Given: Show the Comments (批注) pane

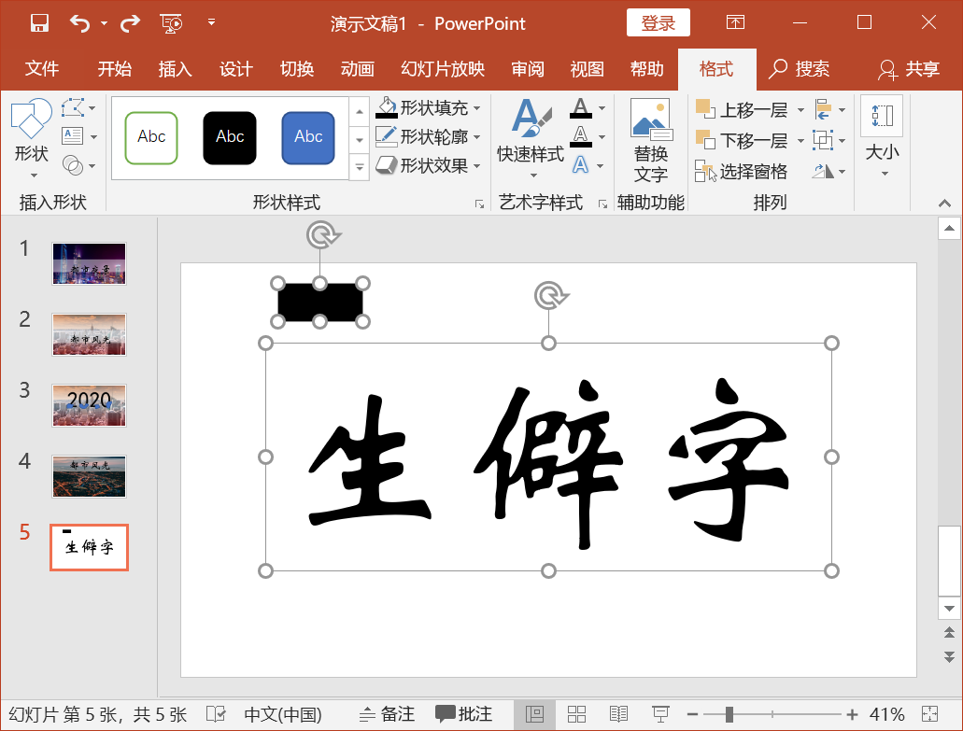Looking at the screenshot, I should point(464,713).
